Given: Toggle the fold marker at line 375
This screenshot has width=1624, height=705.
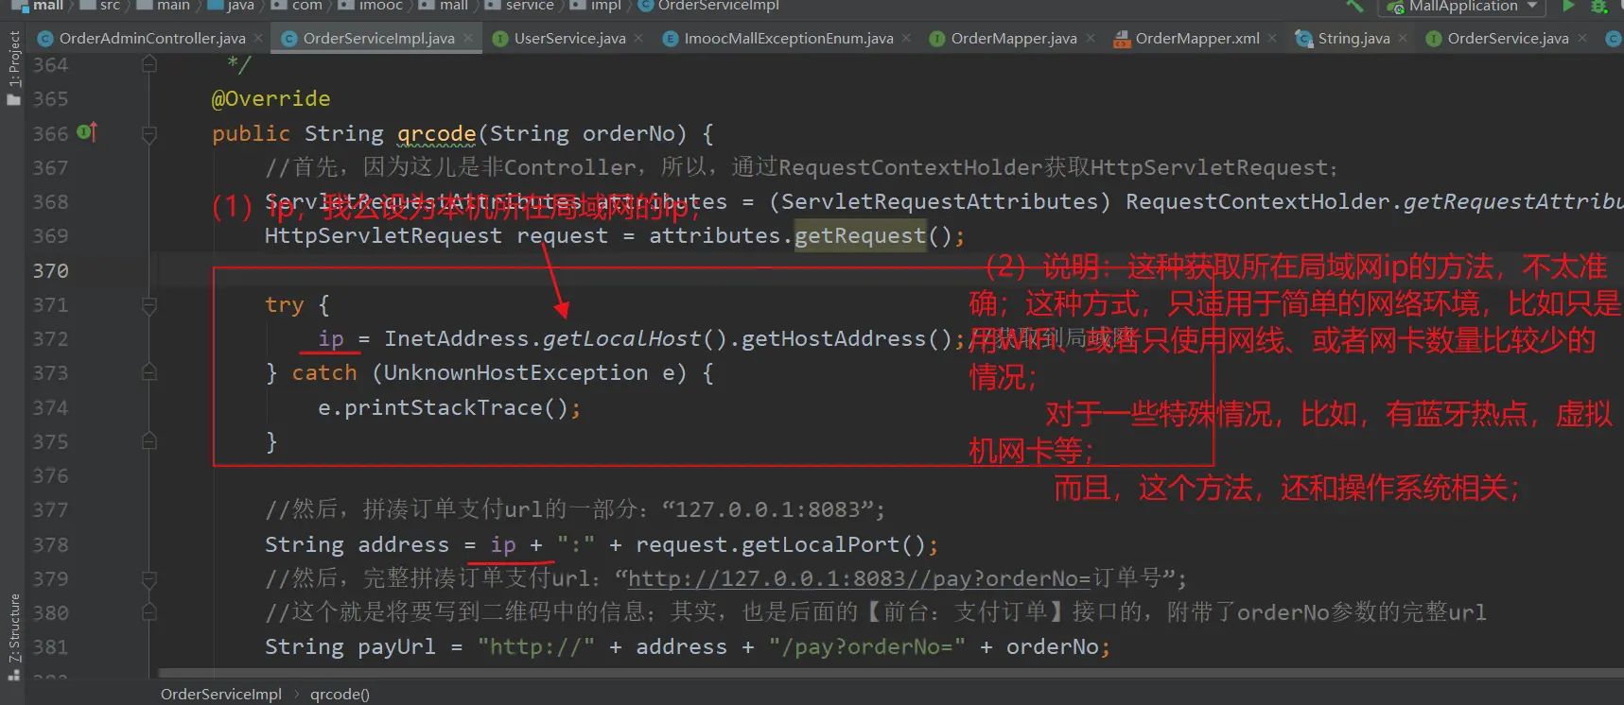Looking at the screenshot, I should click(x=149, y=441).
